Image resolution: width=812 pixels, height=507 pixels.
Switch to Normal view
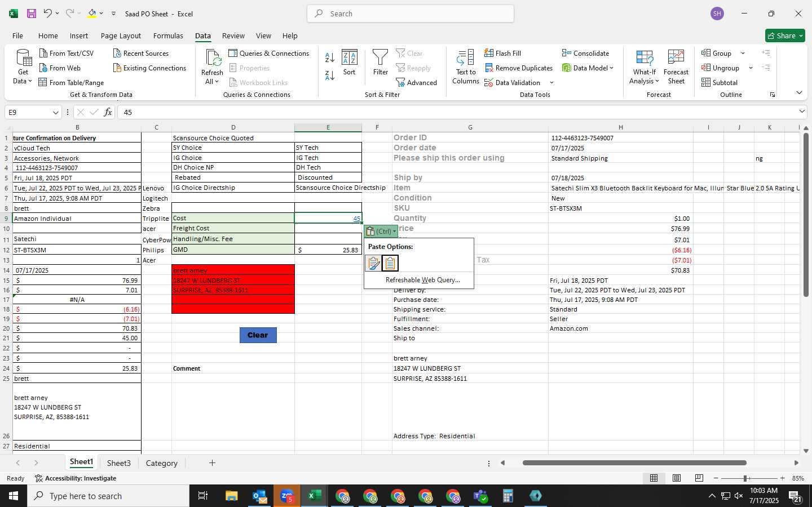[654, 478]
